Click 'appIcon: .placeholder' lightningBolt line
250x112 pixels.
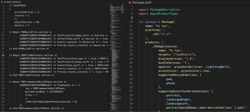[195, 67]
